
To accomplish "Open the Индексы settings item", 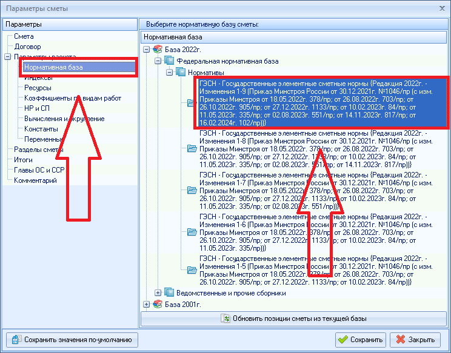I will tap(38, 78).
